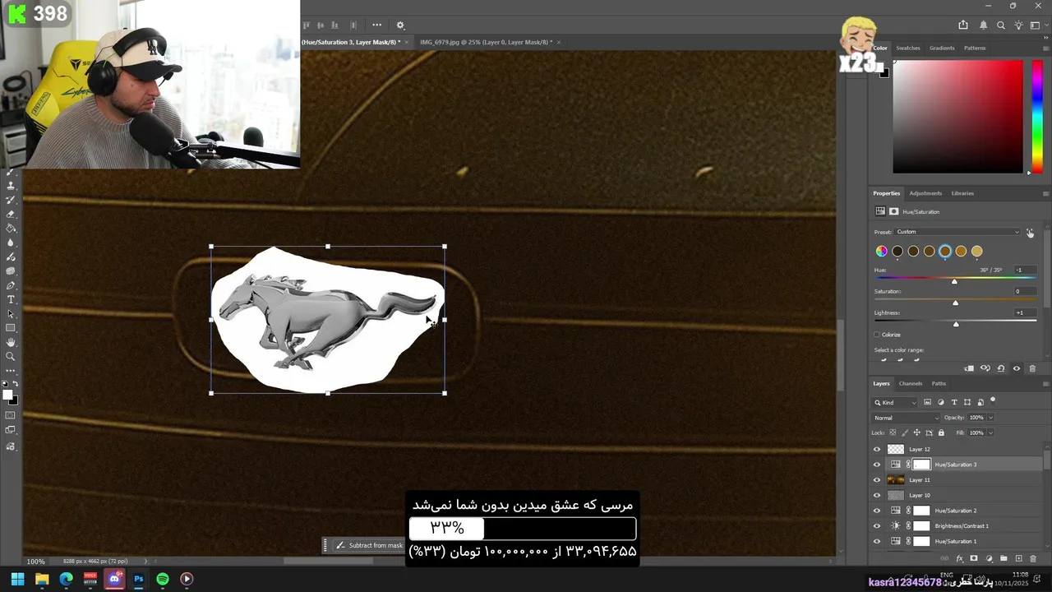Toggle adjustment visibility eye in Properties

1017,368
